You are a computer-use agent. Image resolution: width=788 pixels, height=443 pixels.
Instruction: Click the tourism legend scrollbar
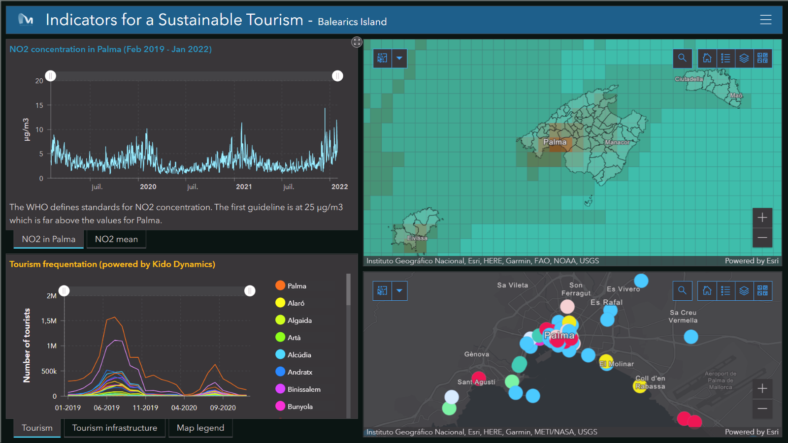(349, 290)
